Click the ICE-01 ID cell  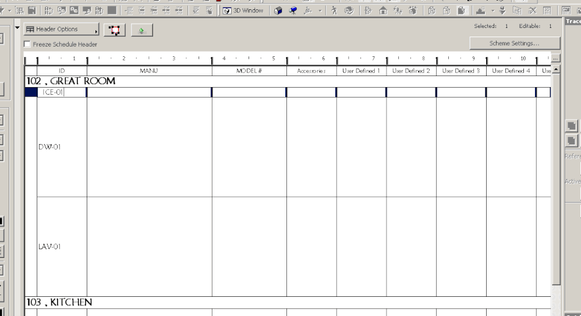pyautogui.click(x=62, y=92)
